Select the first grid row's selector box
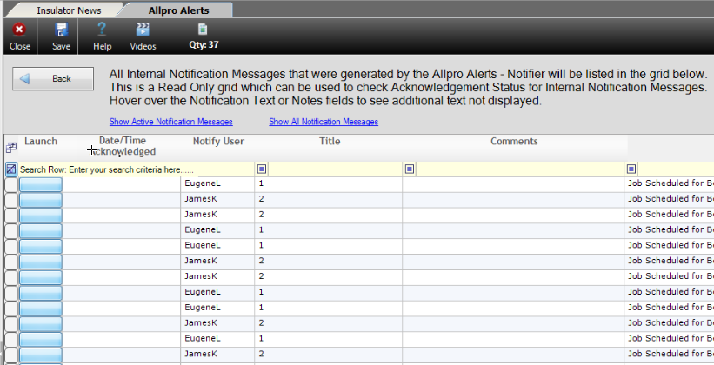Image resolution: width=714 pixels, height=365 pixels. click(x=11, y=184)
